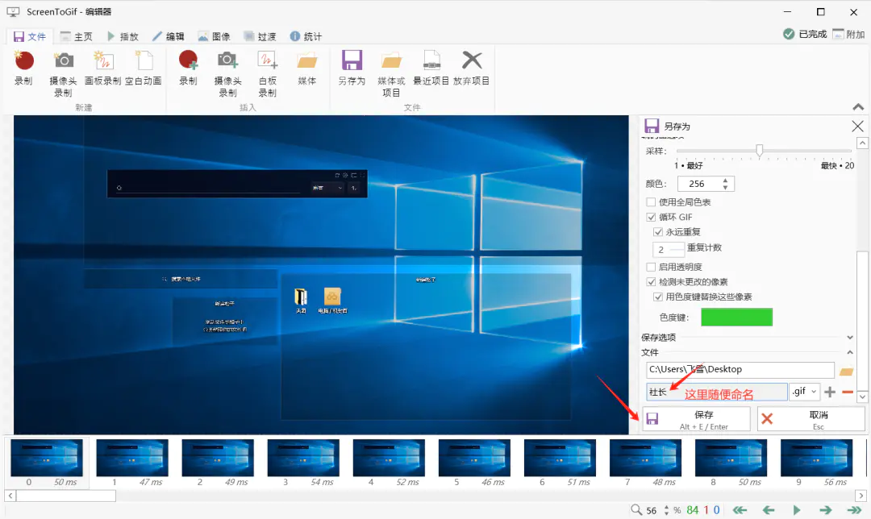Click the minus icon beside .gif
This screenshot has height=519, width=871.
click(848, 392)
